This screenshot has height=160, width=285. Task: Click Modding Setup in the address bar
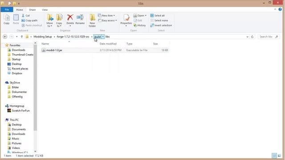pyautogui.click(x=43, y=36)
